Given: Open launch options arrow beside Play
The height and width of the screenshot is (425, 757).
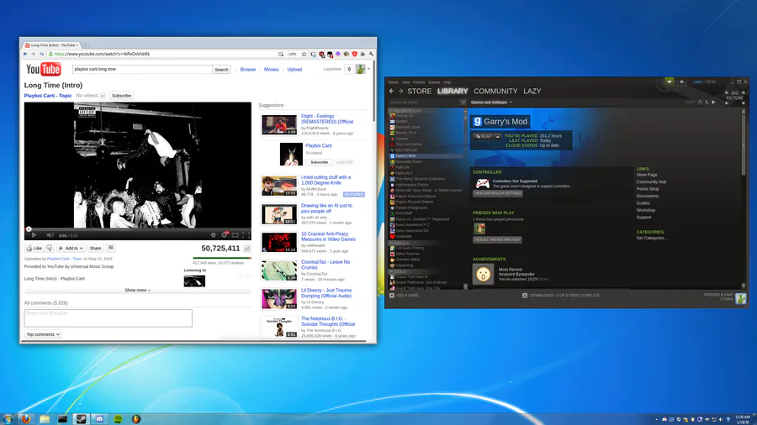Looking at the screenshot, I should [x=498, y=137].
